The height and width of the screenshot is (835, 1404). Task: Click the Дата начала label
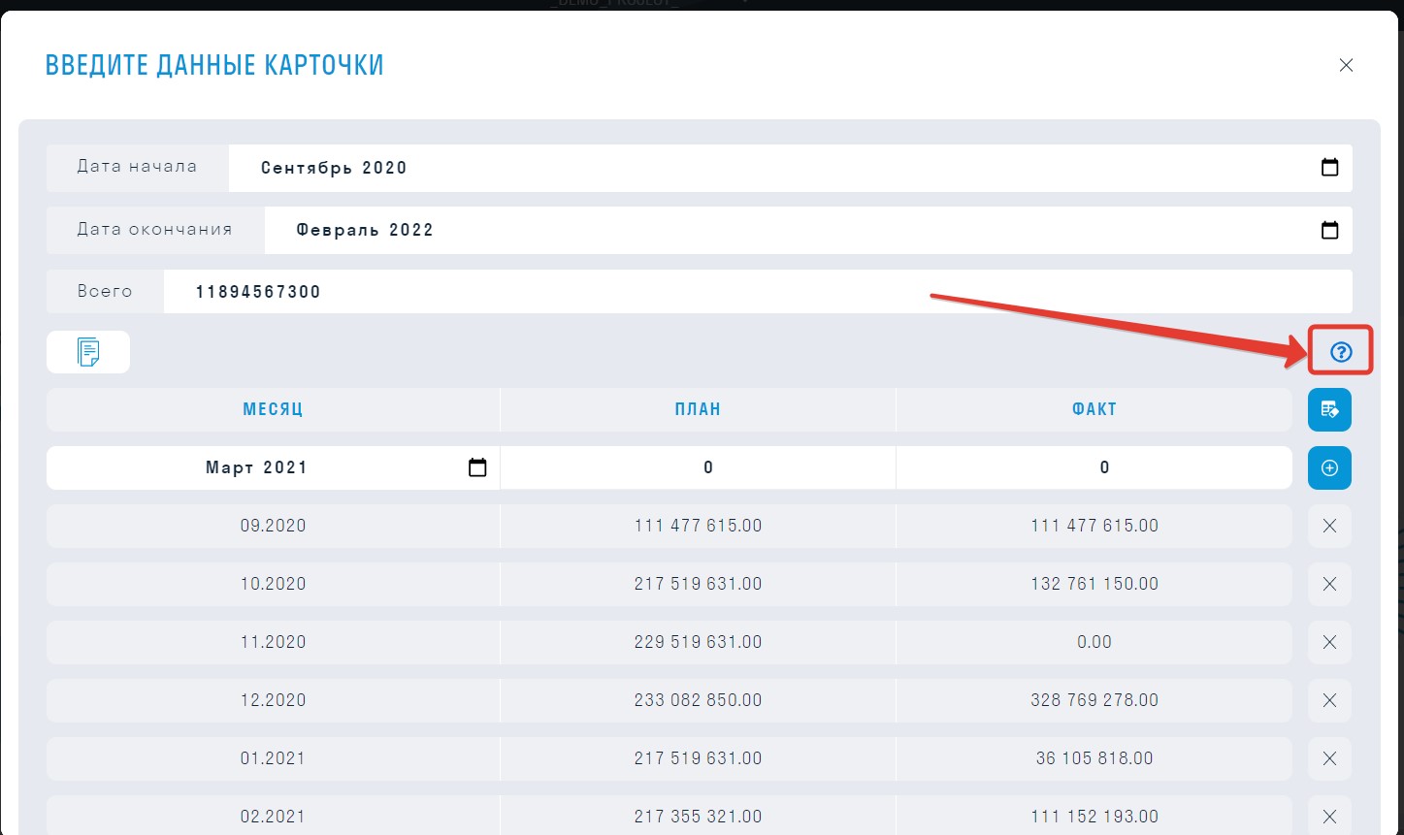(137, 167)
